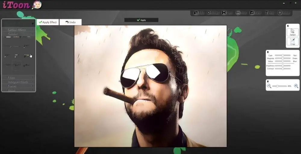Open Help with the question mark icon
The height and width of the screenshot is (154, 301).
click(267, 13)
